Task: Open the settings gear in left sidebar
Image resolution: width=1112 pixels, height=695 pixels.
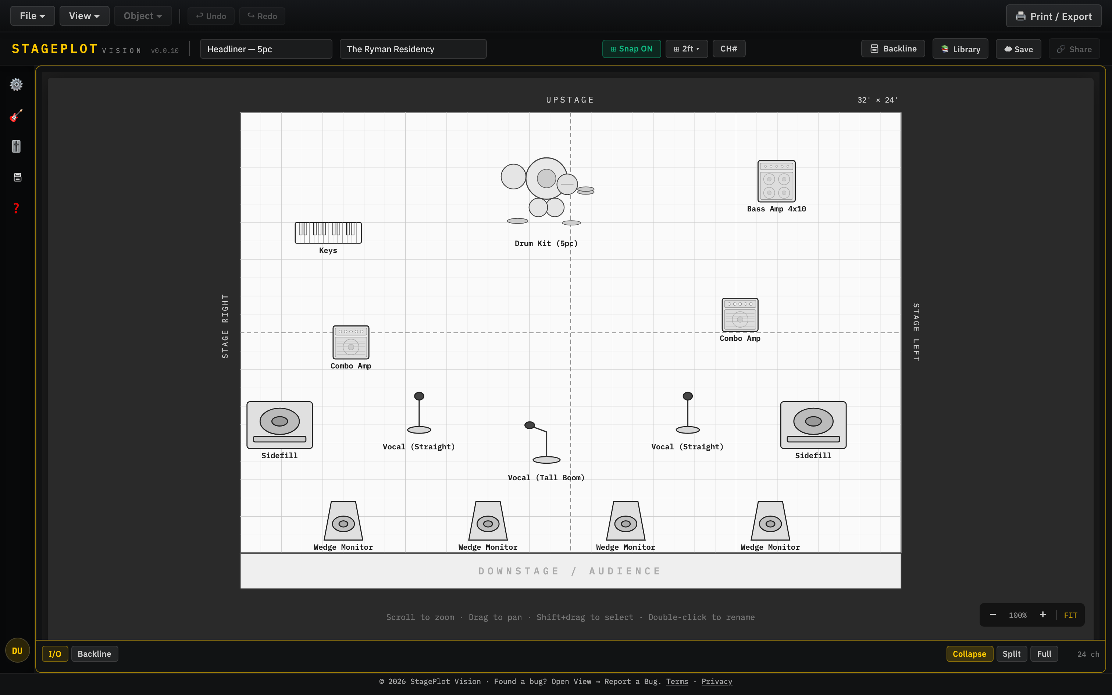Action: pos(17,85)
